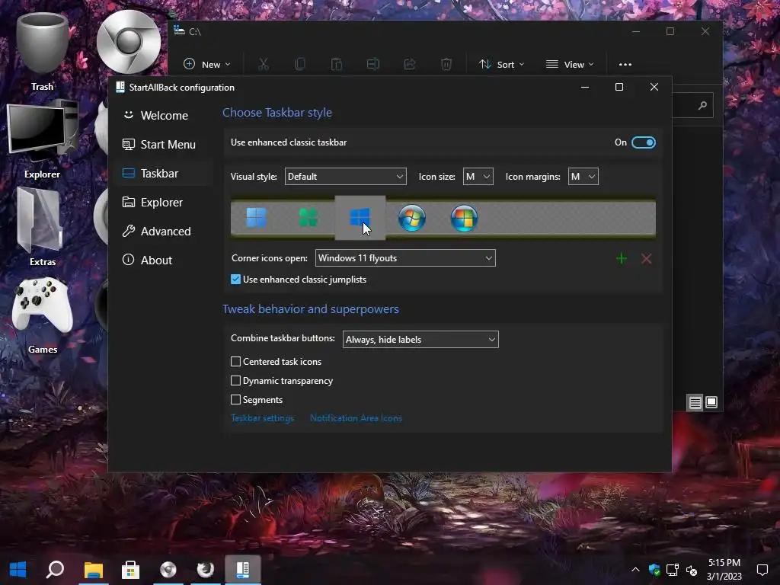Click New in the C:\ Explorer window
The image size is (780, 585).
click(207, 64)
